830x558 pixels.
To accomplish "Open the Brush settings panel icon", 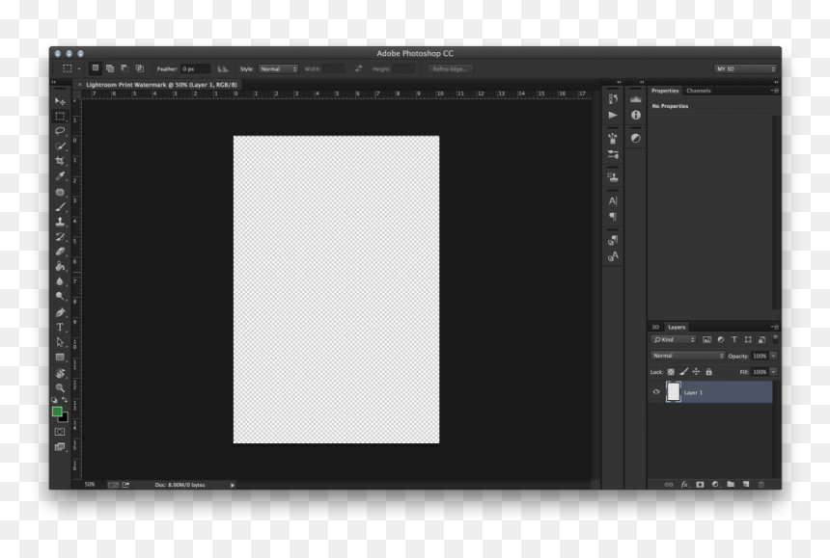I will click(x=613, y=154).
